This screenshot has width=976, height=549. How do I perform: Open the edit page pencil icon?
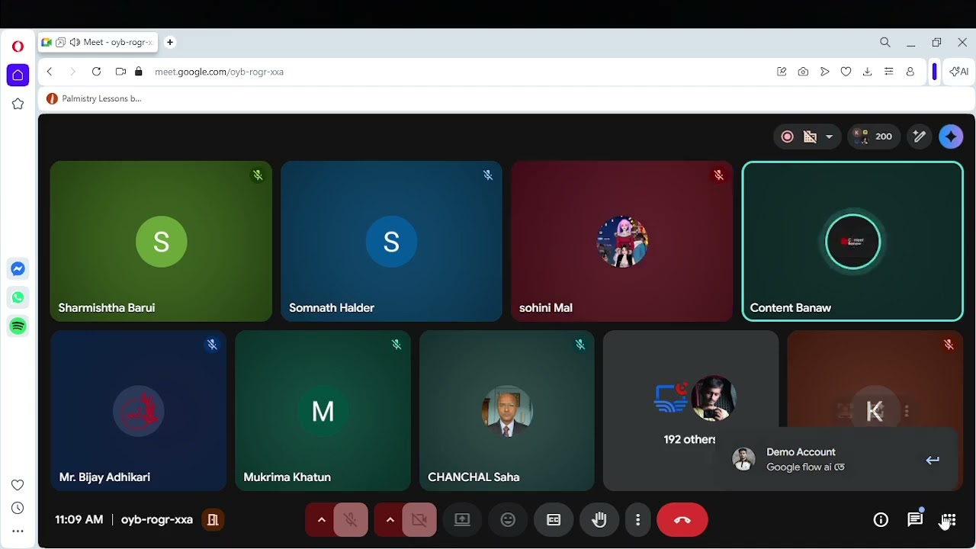click(x=782, y=72)
